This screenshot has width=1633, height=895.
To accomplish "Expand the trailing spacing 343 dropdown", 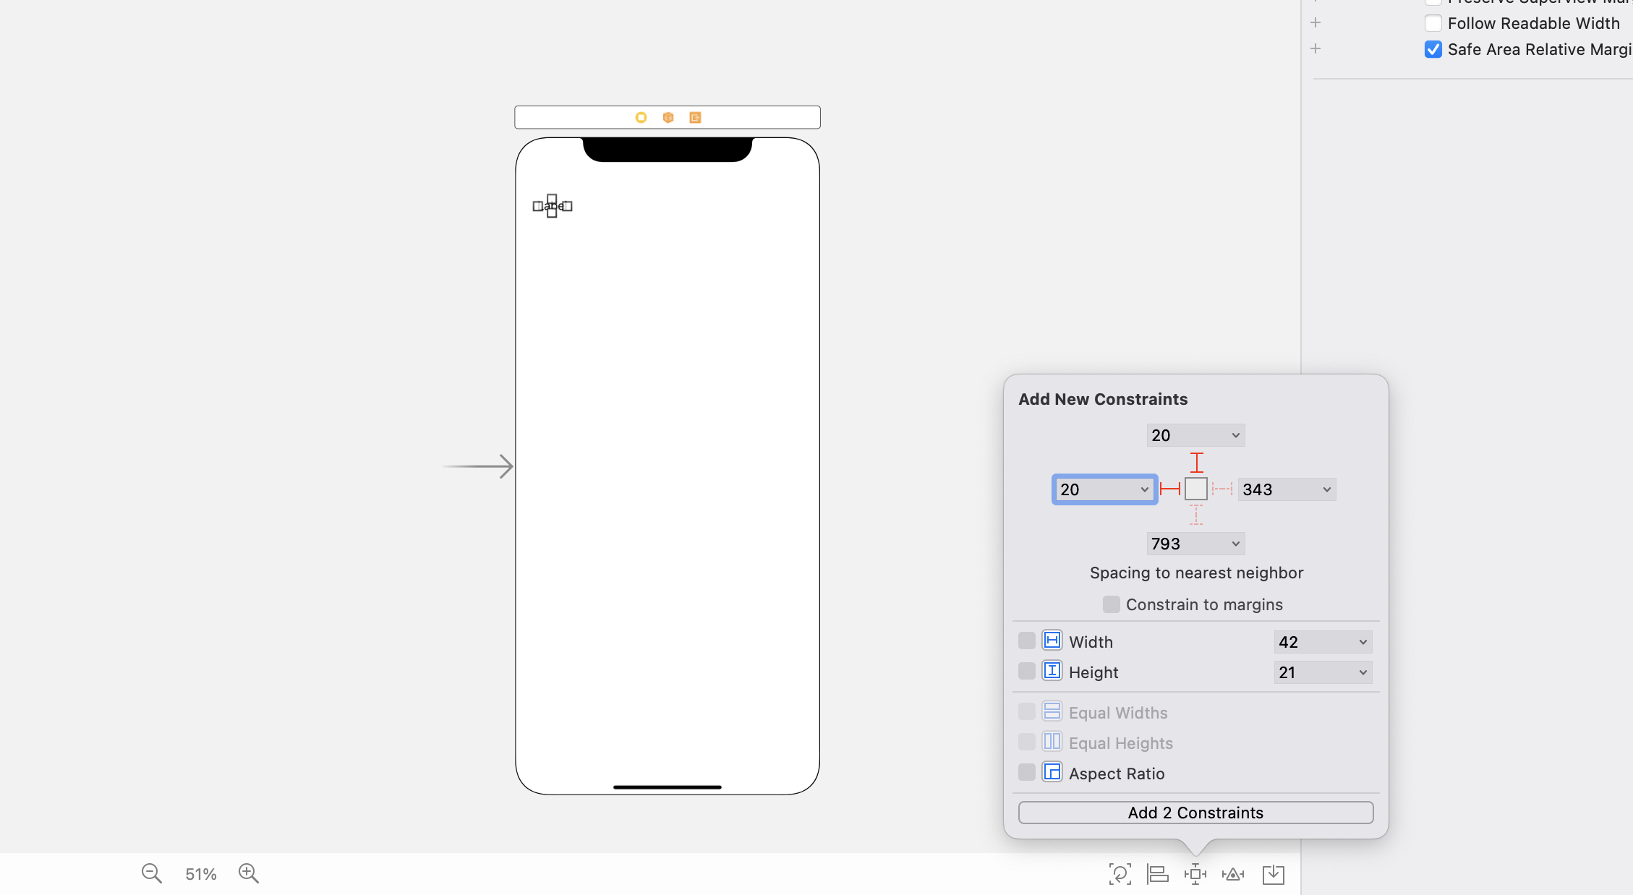I will click(x=1326, y=489).
